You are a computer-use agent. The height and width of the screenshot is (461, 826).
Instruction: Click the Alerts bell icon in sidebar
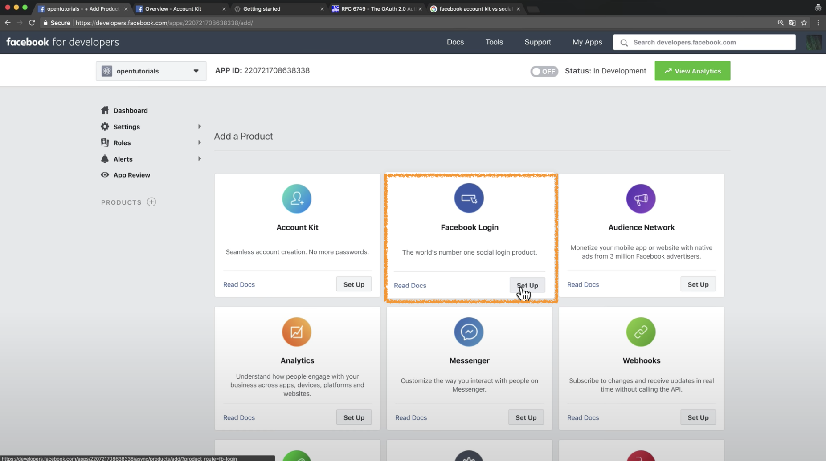105,159
